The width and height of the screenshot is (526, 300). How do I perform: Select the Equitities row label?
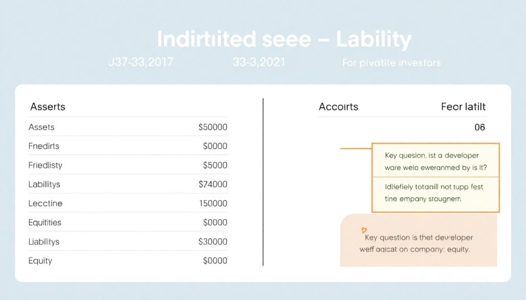click(x=45, y=222)
